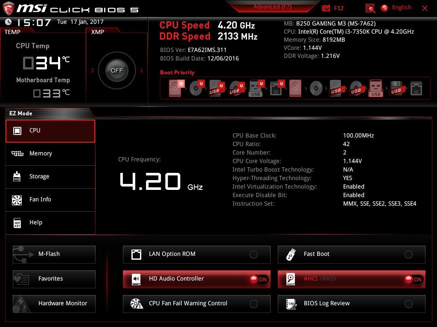437x327 pixels.
Task: Click the clock time 15:07
Action: 34,22
